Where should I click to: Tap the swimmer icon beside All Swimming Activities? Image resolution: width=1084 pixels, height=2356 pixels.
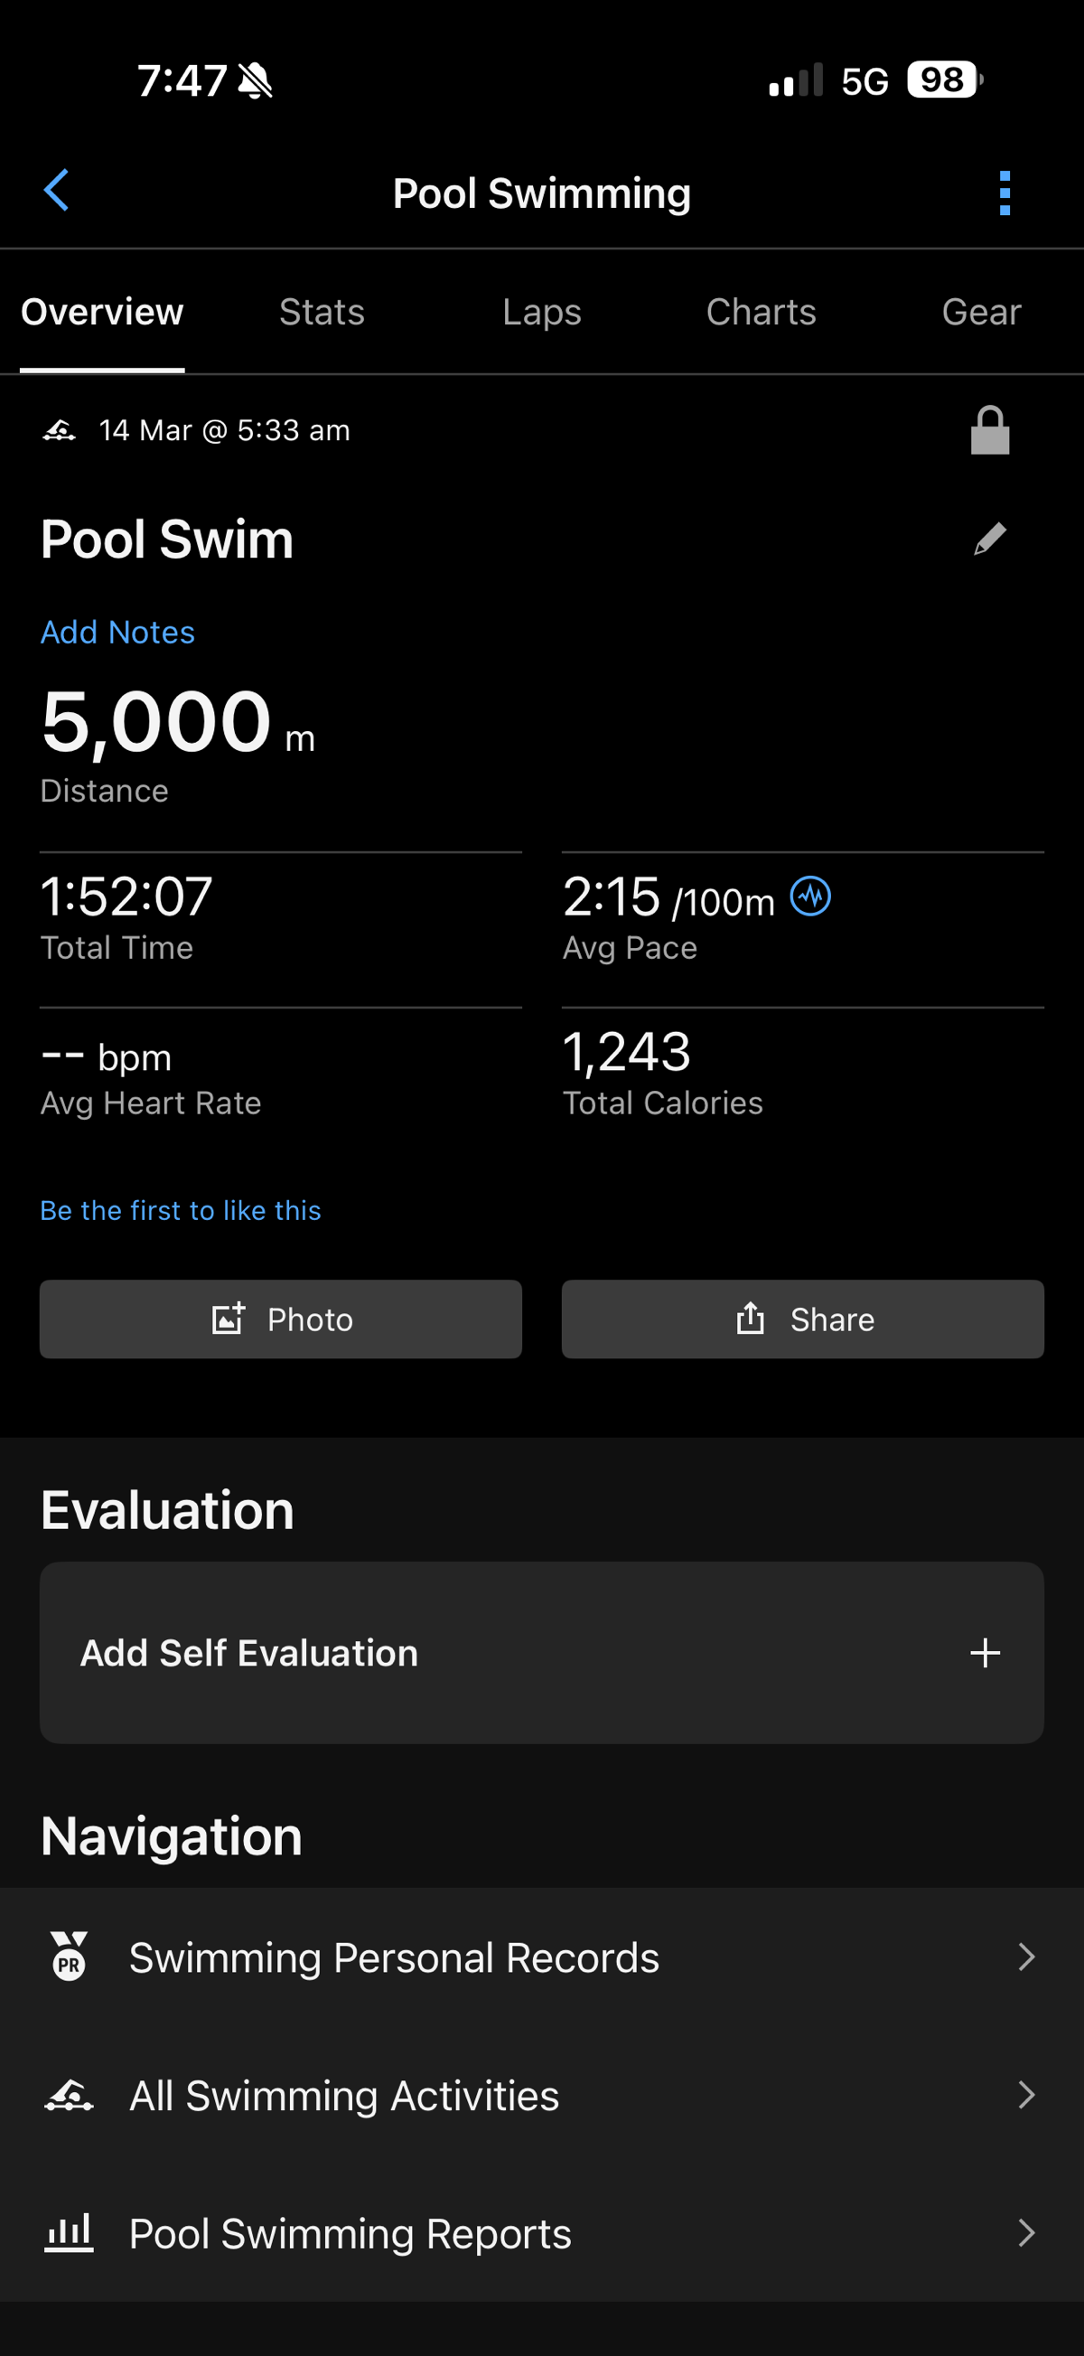point(70,2096)
